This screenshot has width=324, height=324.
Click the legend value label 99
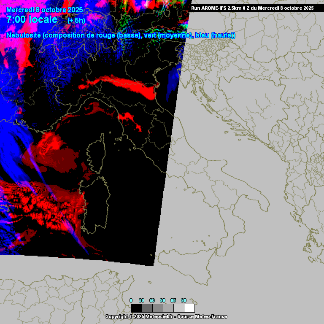click(184, 300)
